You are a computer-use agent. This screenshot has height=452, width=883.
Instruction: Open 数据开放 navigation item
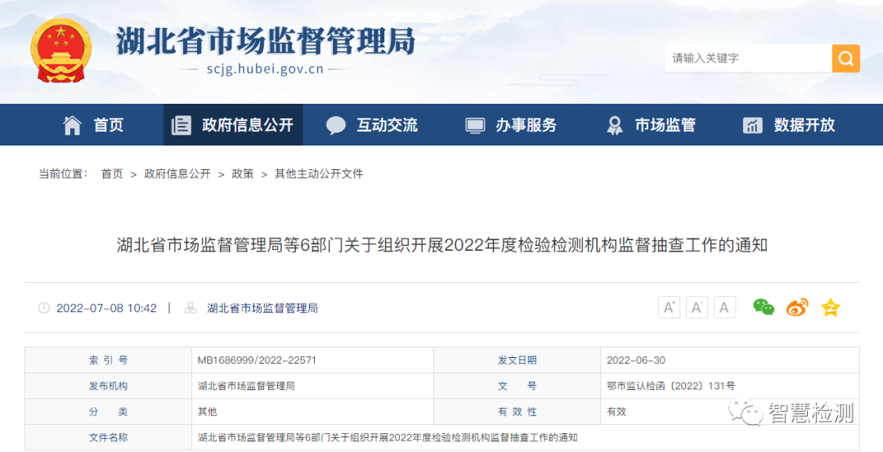tap(789, 125)
